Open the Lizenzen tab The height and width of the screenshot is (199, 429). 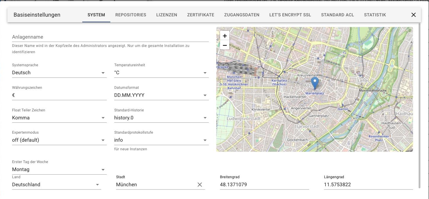click(167, 15)
